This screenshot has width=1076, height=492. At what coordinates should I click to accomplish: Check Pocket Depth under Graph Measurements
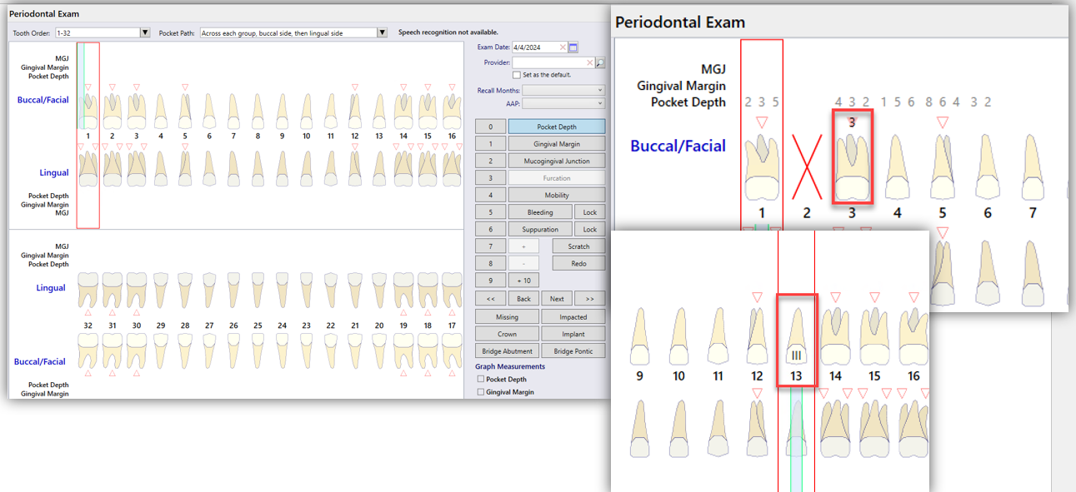(x=481, y=380)
